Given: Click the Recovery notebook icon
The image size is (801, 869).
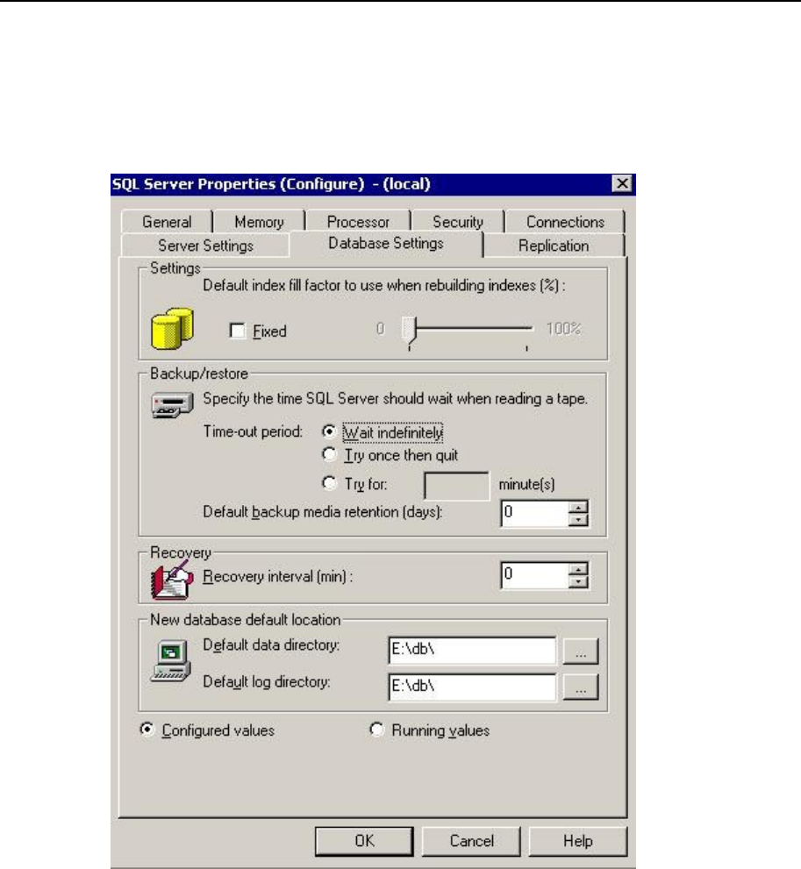Looking at the screenshot, I should coord(172,579).
